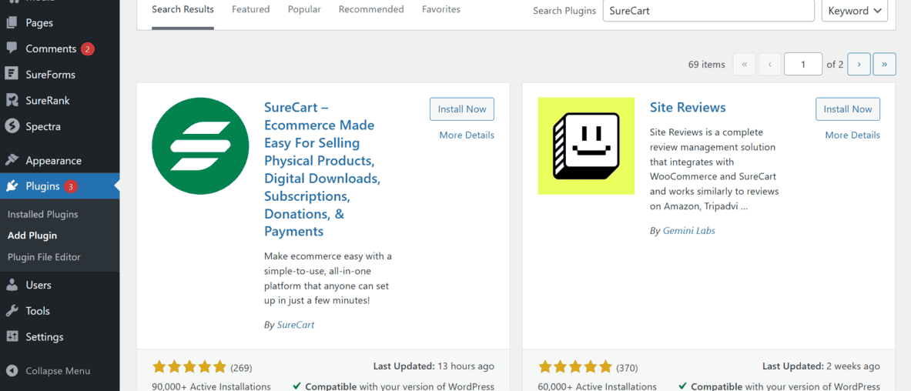Open the Pages admin icon

12,23
